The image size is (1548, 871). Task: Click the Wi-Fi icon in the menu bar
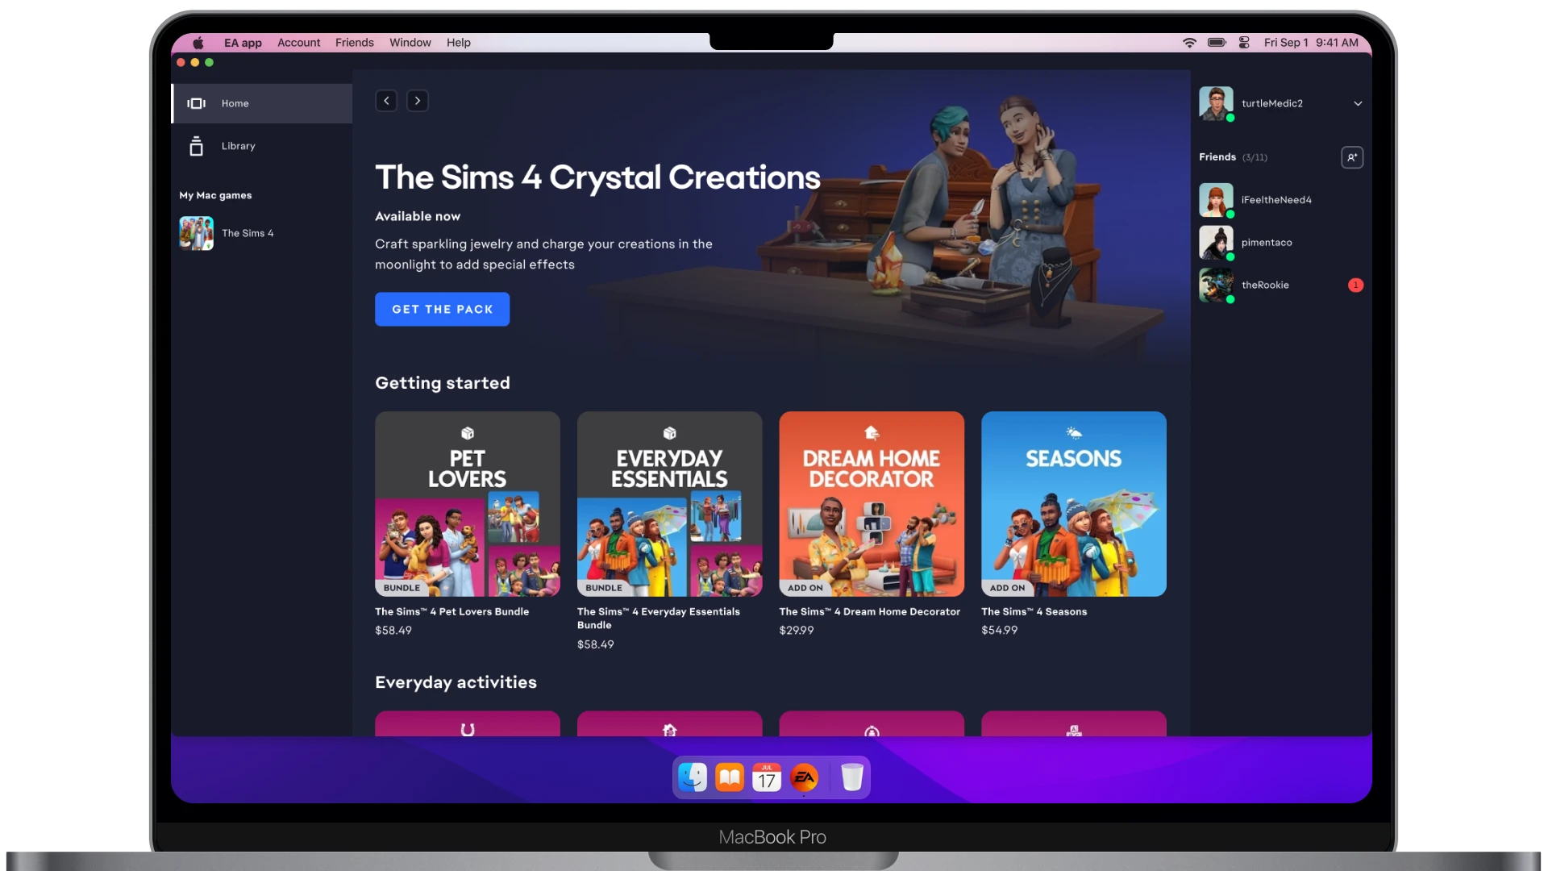click(1188, 43)
